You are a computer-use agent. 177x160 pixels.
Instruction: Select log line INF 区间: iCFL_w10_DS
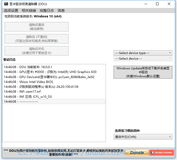(x=54, y=97)
